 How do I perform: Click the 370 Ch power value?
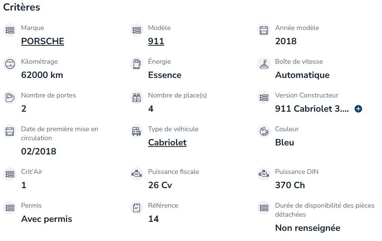tap(290, 185)
